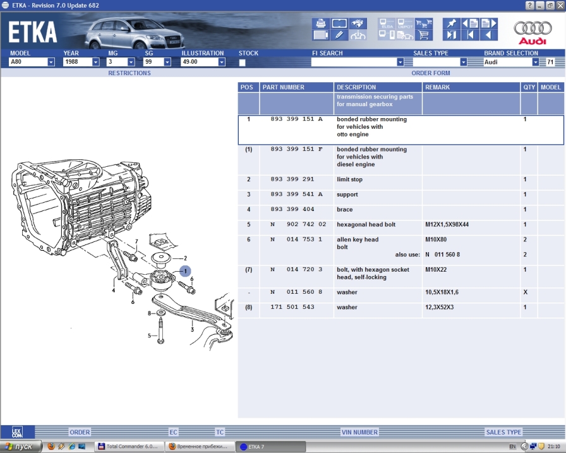Click the exit door icon
566x453 pixels.
click(x=452, y=35)
